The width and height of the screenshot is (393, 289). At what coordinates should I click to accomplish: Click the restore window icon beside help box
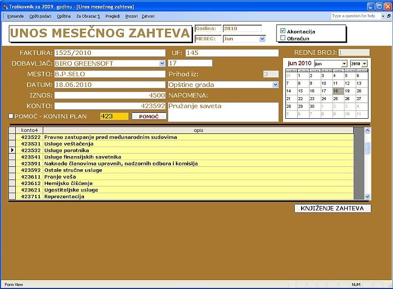click(x=388, y=16)
